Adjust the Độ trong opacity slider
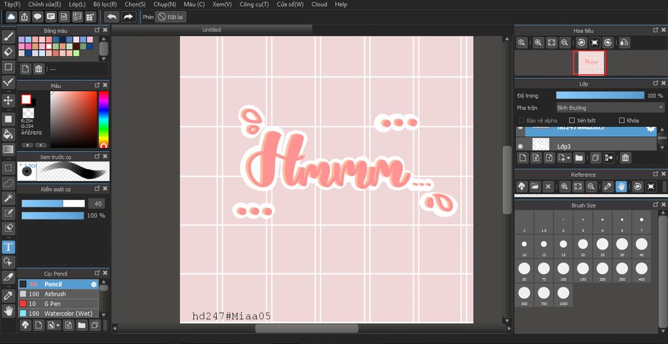 pyautogui.click(x=600, y=95)
